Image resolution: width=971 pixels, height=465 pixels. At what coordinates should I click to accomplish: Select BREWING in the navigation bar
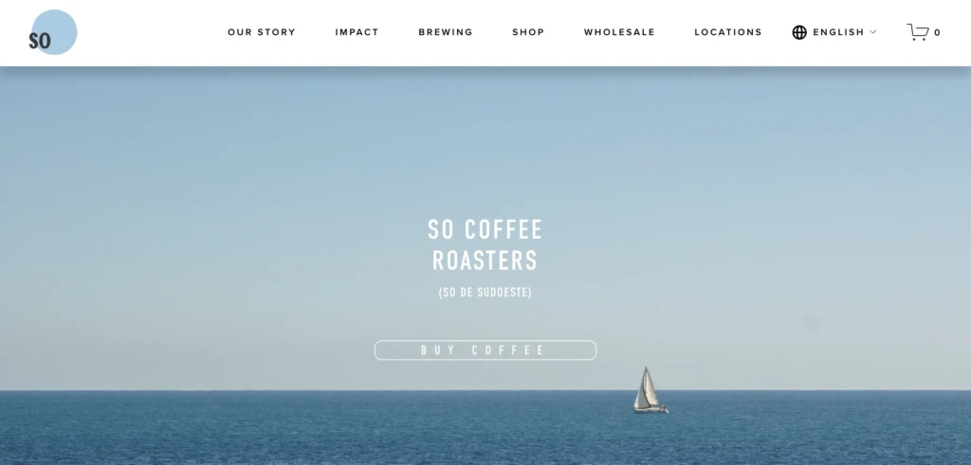(446, 32)
